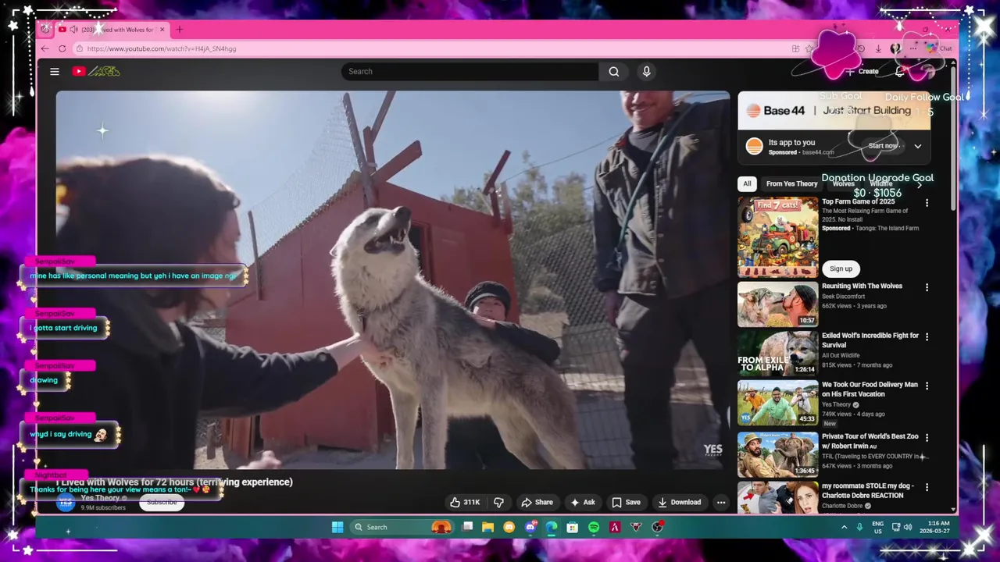
Task: Open Food Delivery Man vacation video
Action: click(778, 403)
